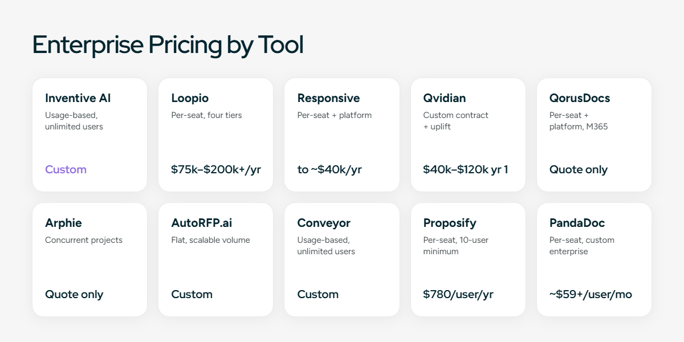Click "Per-seat, custom enterprise" description
Viewport: 684px width, 342px height.
[582, 246]
